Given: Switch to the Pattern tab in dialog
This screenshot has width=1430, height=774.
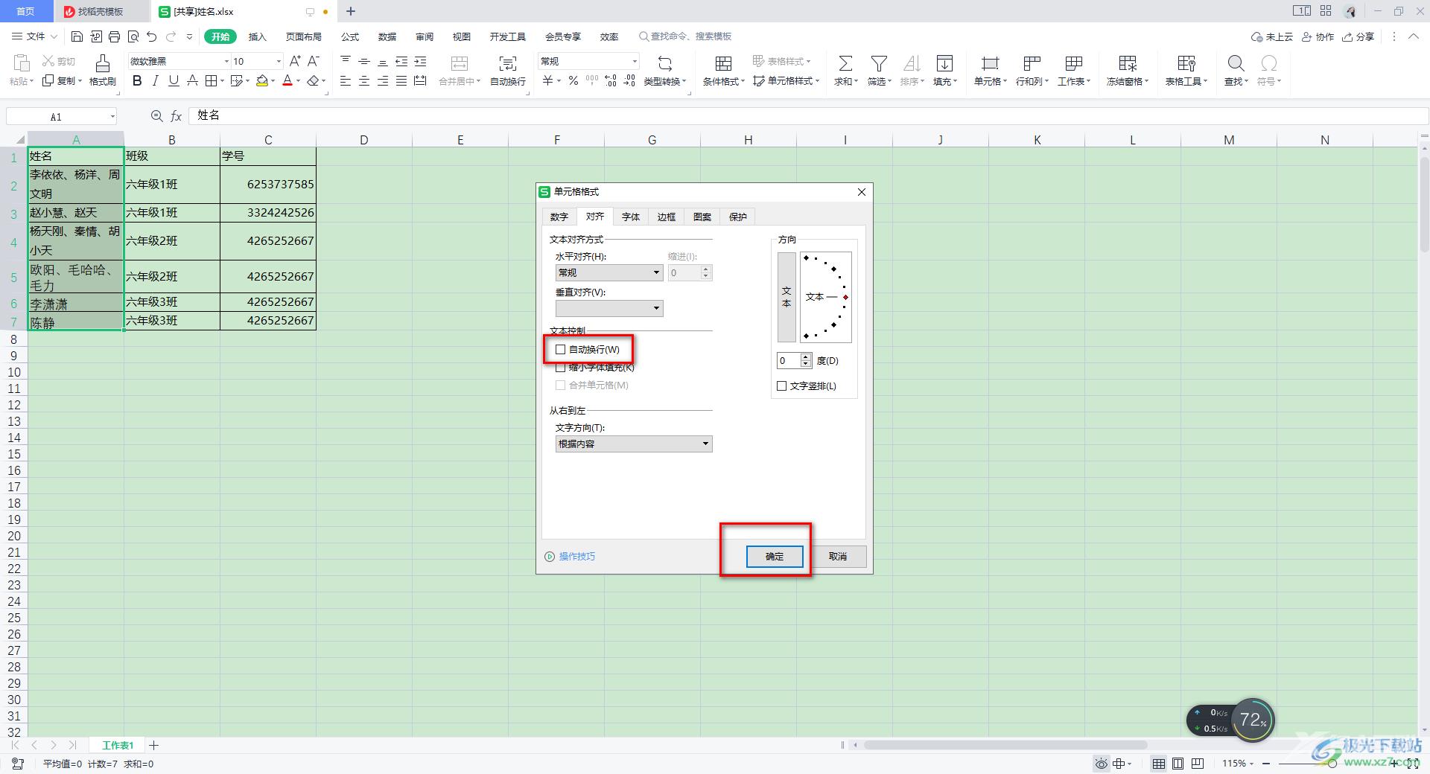Looking at the screenshot, I should tap(702, 217).
